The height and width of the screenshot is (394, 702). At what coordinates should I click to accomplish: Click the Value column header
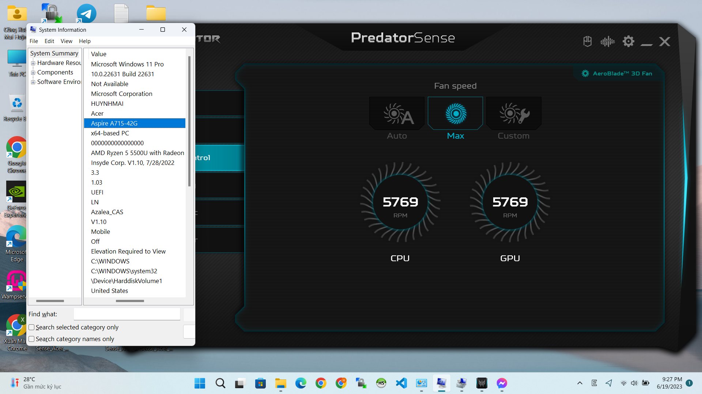coord(99,54)
